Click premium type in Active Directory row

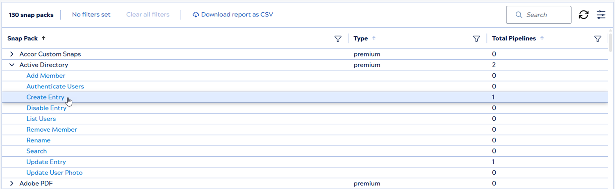tap(367, 65)
